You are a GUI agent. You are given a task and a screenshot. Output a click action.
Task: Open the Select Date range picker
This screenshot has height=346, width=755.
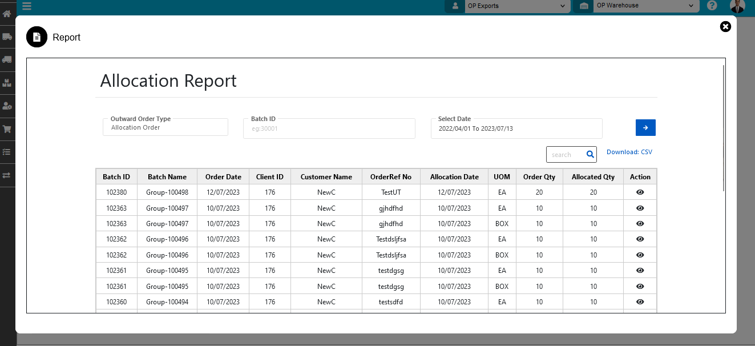(x=516, y=128)
